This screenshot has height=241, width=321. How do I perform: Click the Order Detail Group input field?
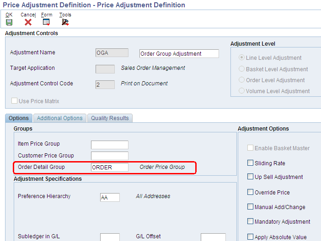click(x=110, y=167)
